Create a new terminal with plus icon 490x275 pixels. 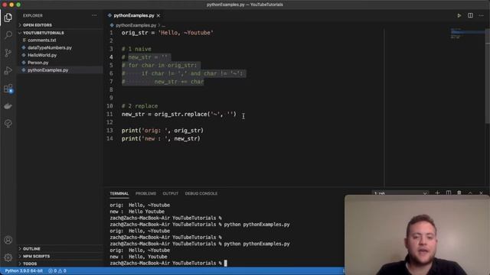tap(437, 193)
